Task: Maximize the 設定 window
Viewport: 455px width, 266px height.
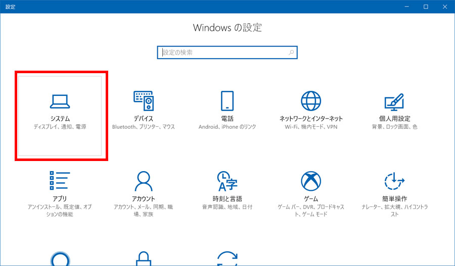Action: (426, 7)
